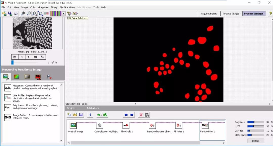Open the Machine Vision menu
This screenshot has height=146, width=273.
(x=67, y=7)
